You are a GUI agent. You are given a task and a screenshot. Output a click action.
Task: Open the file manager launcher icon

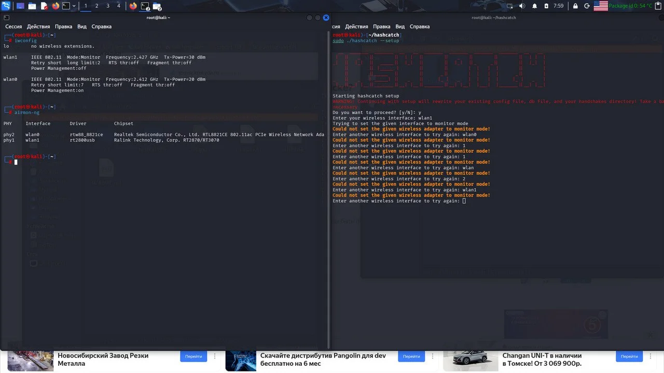pyautogui.click(x=32, y=6)
